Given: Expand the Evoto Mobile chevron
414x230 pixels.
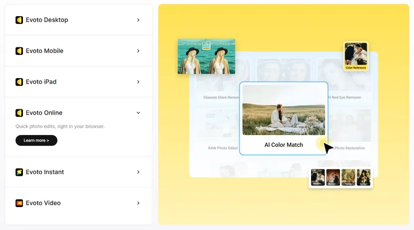Looking at the screenshot, I should click(x=138, y=51).
